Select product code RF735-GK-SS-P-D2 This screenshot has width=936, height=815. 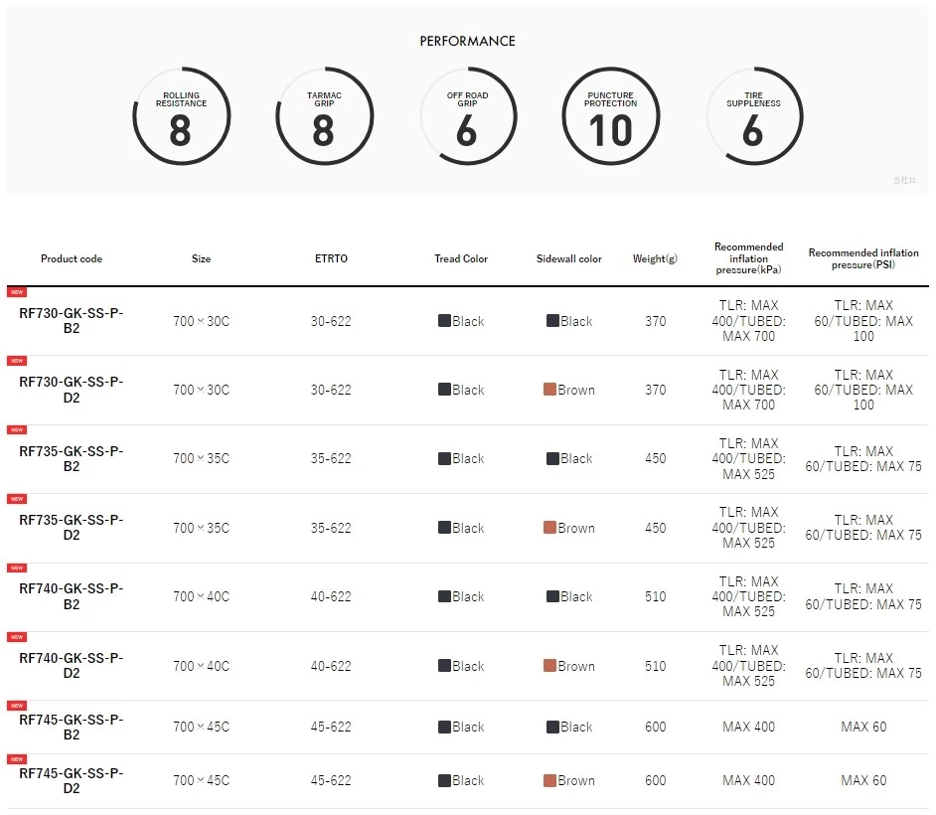(71, 527)
